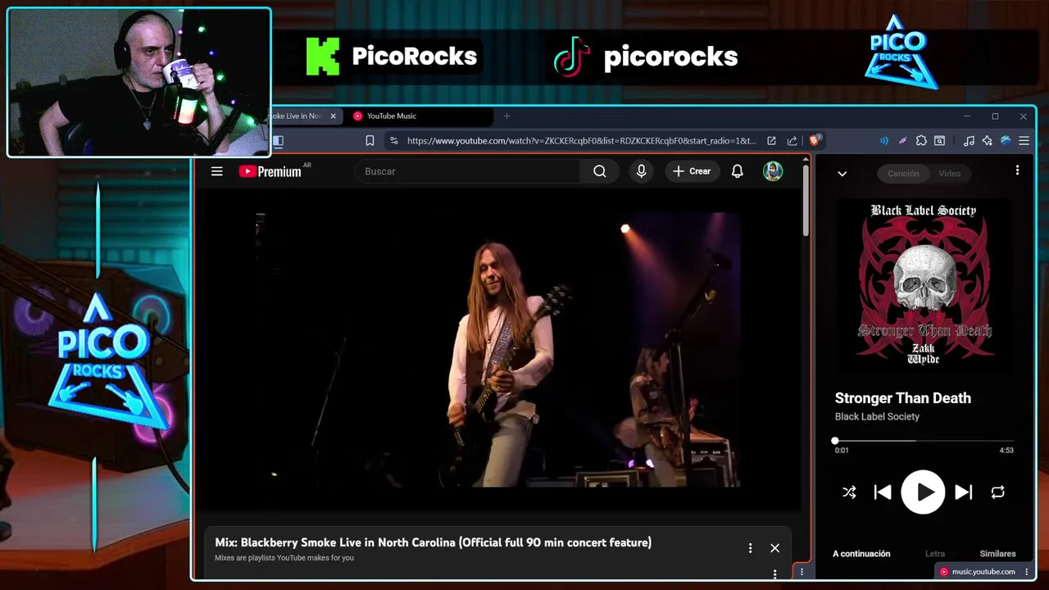Open the Mix playlist three-dot menu

(750, 548)
